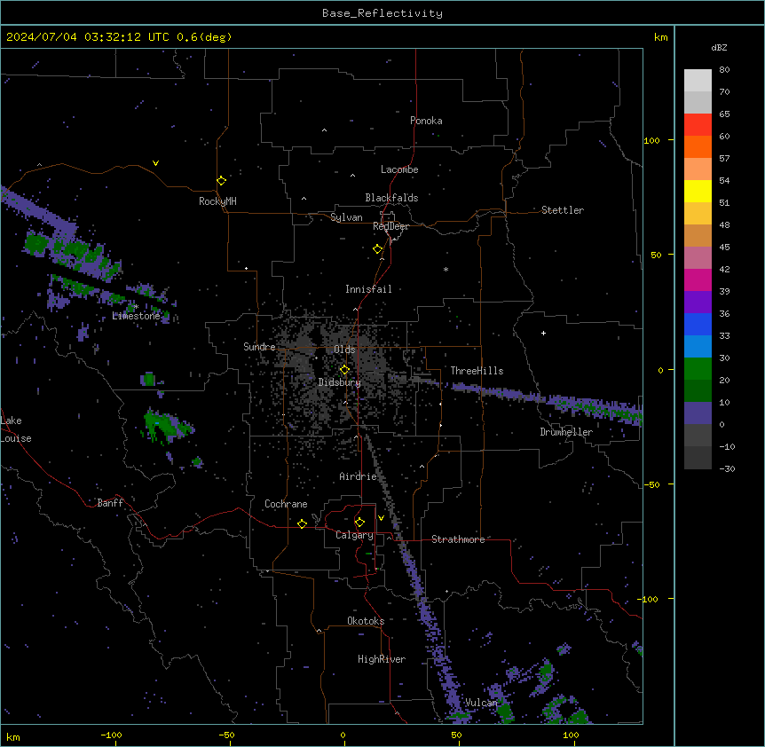The width and height of the screenshot is (765, 747).
Task: Click the Blackfalds label
Action: [391, 198]
